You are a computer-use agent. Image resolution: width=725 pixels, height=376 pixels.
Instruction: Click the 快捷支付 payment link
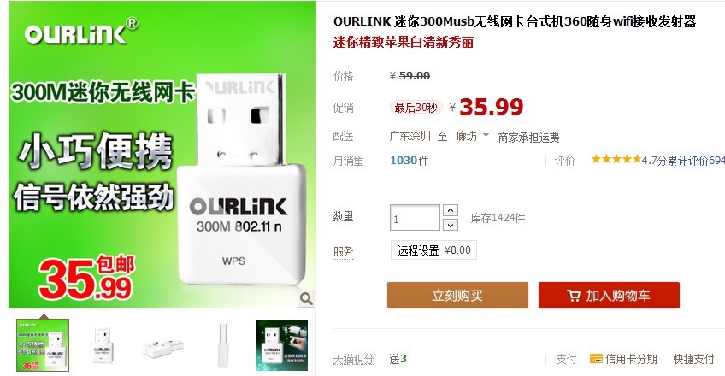[693, 359]
